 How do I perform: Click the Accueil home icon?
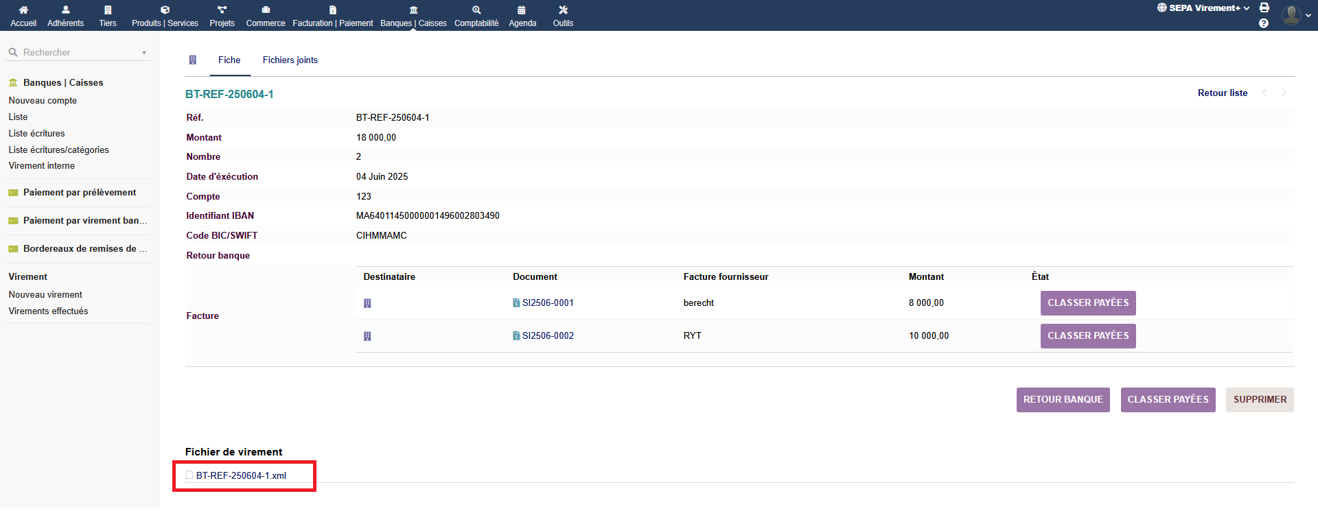tap(23, 10)
